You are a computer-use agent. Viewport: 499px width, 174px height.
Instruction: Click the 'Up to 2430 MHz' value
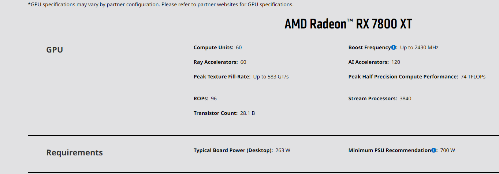click(419, 47)
